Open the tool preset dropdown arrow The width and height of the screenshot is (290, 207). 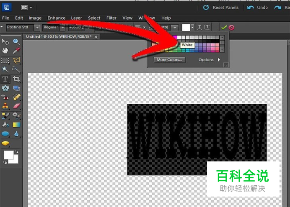(2, 27)
